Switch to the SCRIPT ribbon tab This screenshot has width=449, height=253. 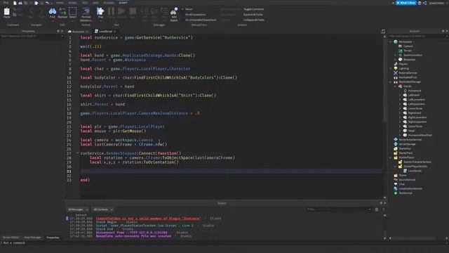click(123, 3)
